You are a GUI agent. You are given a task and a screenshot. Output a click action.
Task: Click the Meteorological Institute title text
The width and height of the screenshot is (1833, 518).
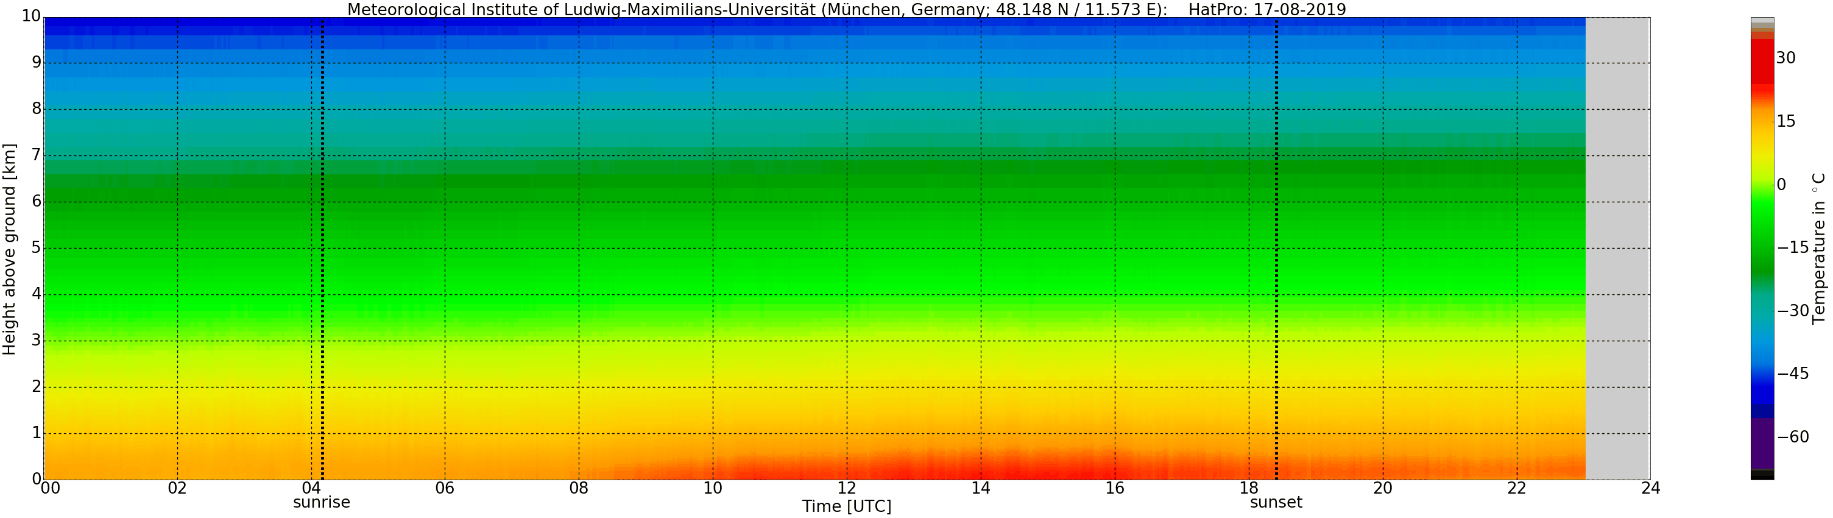point(757,9)
